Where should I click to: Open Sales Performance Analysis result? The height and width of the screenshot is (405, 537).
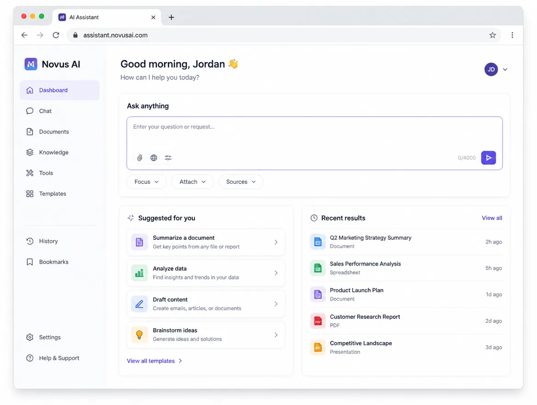[406, 268]
